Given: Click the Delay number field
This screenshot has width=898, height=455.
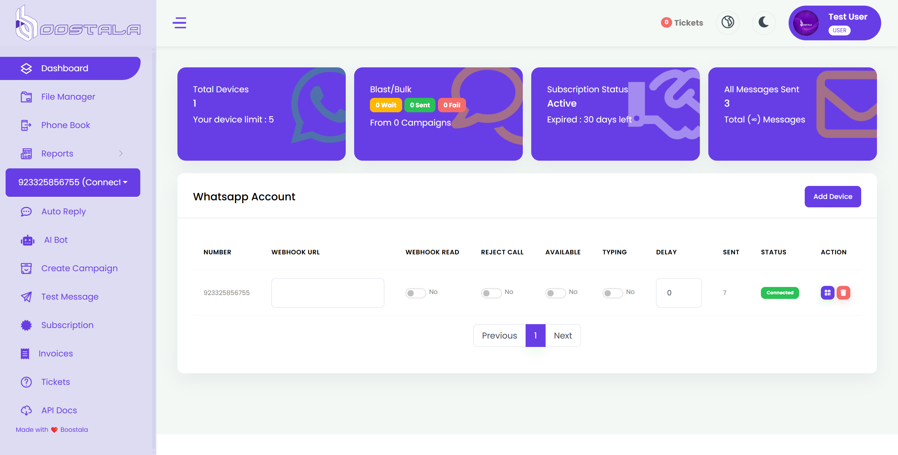Looking at the screenshot, I should (x=678, y=293).
